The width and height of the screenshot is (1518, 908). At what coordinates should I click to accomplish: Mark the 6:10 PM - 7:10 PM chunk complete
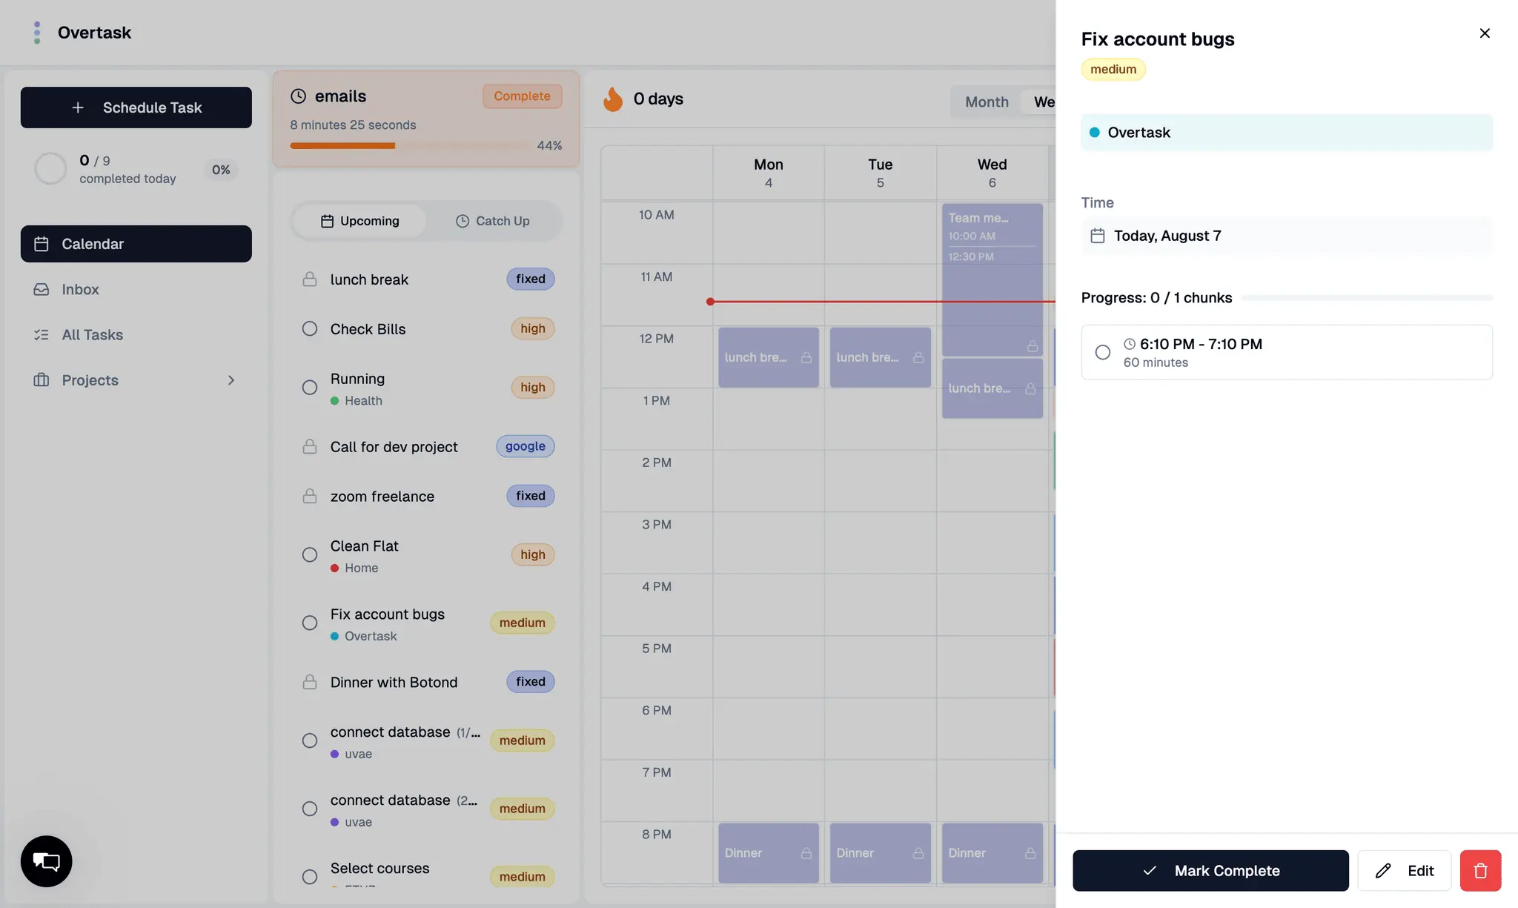1103,353
